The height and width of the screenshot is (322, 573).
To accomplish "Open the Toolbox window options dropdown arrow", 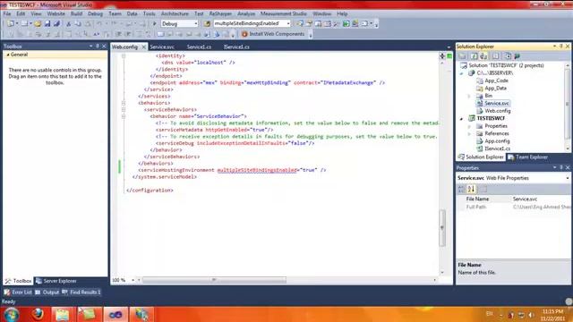I will click(90, 47).
